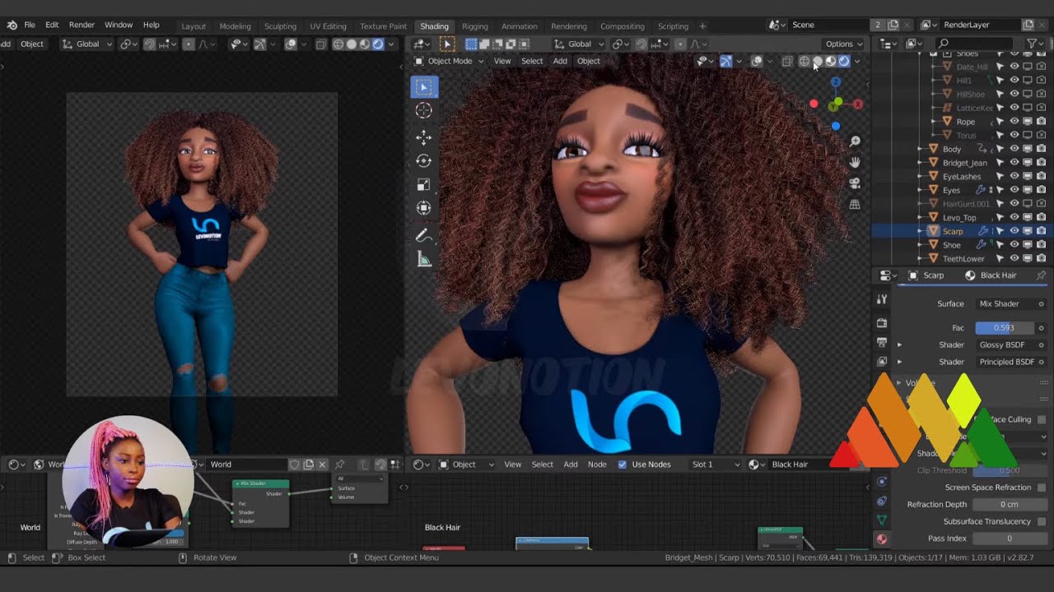Screen dimensions: 1054x592
Task: Click the hand pan view icon
Action: click(855, 163)
